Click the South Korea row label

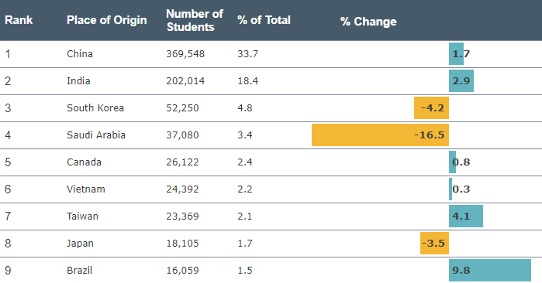click(x=95, y=108)
